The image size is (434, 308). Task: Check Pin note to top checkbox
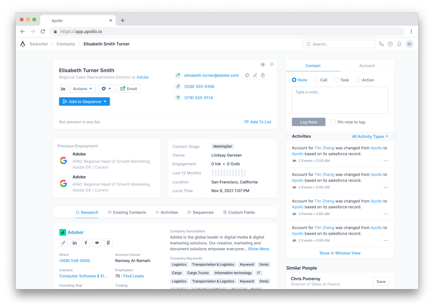[333, 122]
